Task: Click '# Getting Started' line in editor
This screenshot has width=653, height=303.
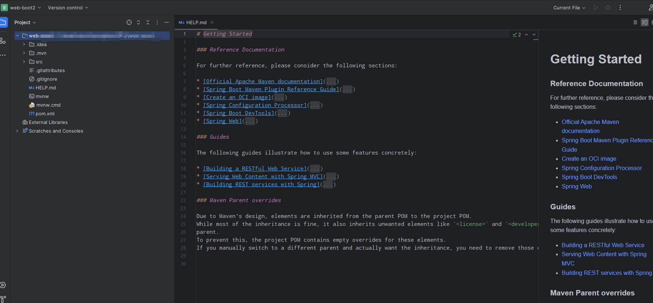Action: point(224,34)
